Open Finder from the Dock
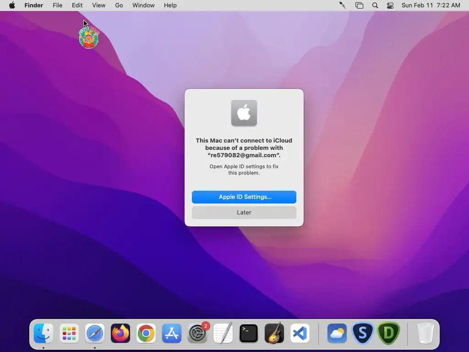This screenshot has width=469, height=352. (44, 333)
